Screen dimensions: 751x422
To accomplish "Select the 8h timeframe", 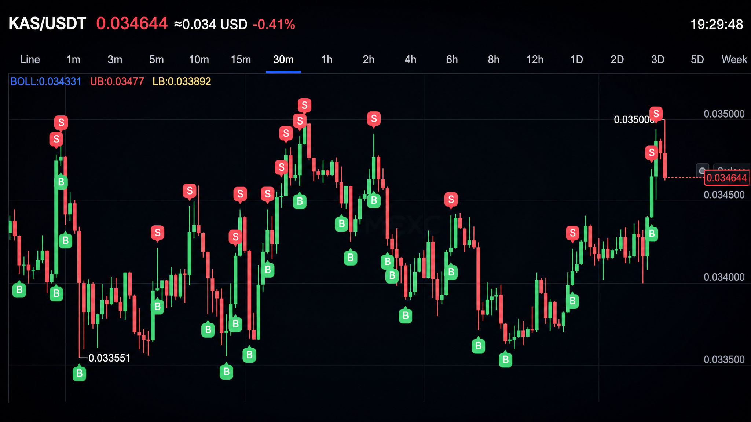I will (x=494, y=59).
